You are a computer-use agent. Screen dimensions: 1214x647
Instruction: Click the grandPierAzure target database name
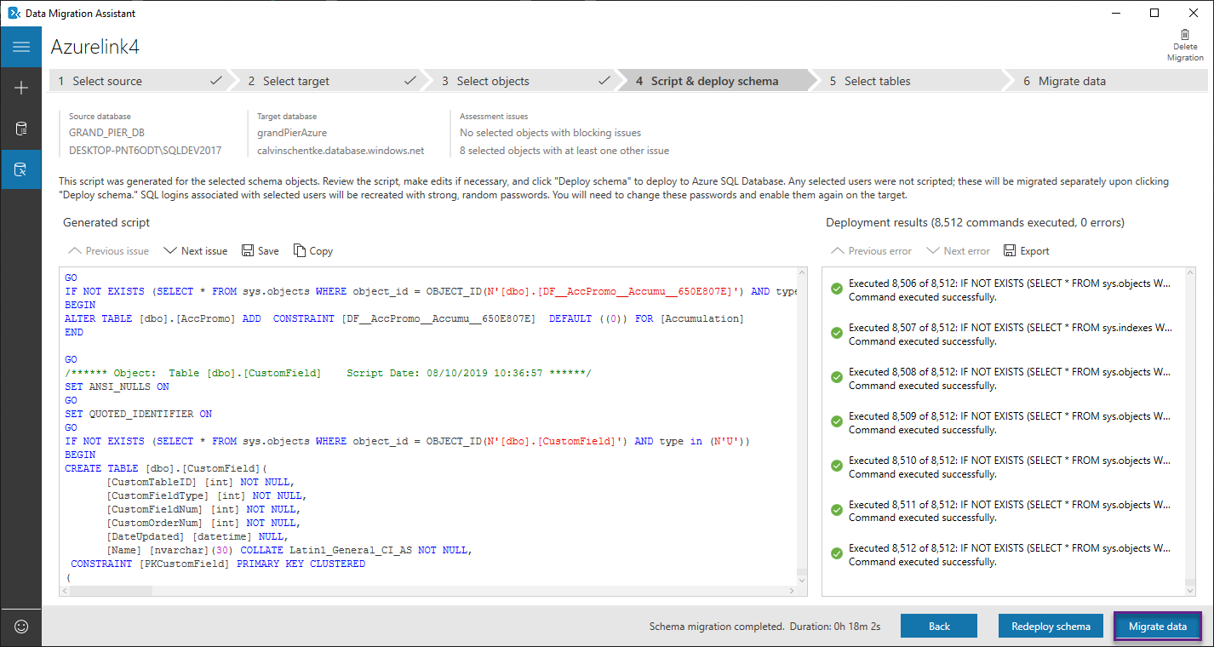click(x=292, y=133)
